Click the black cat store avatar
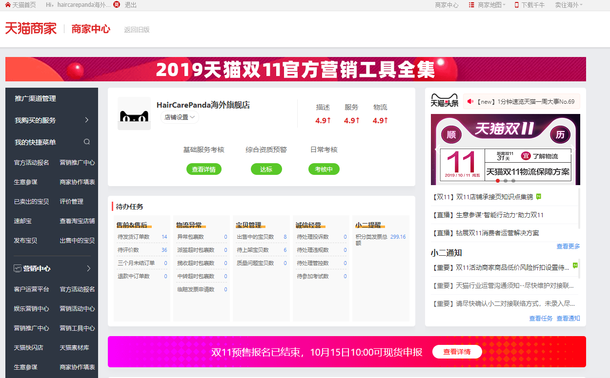 (x=134, y=113)
